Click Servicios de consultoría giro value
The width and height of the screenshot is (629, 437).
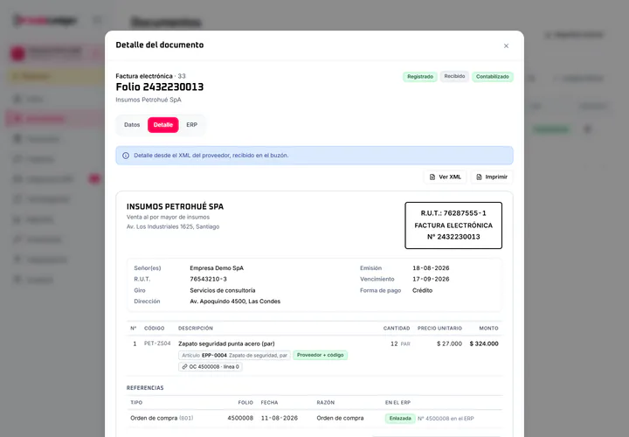(223, 290)
